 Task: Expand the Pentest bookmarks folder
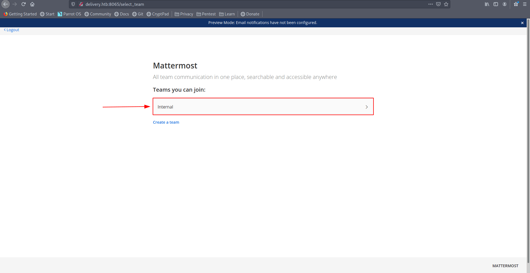tap(206, 14)
